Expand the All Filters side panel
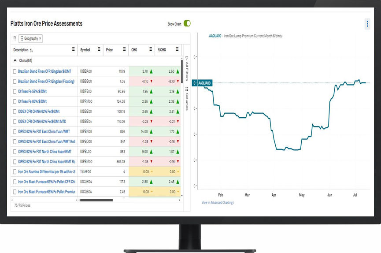381x253 pixels. [x=186, y=68]
